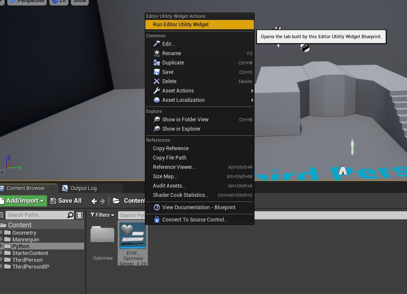This screenshot has height=294, width=407.
Task: Click the Asset Actions wrench icon
Action: [157, 90]
